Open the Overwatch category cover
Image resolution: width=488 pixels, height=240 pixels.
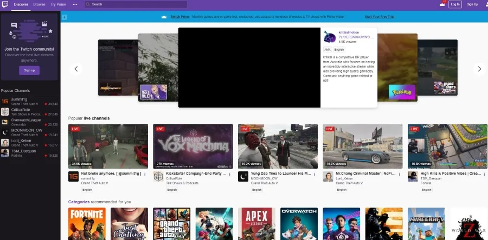(x=299, y=224)
